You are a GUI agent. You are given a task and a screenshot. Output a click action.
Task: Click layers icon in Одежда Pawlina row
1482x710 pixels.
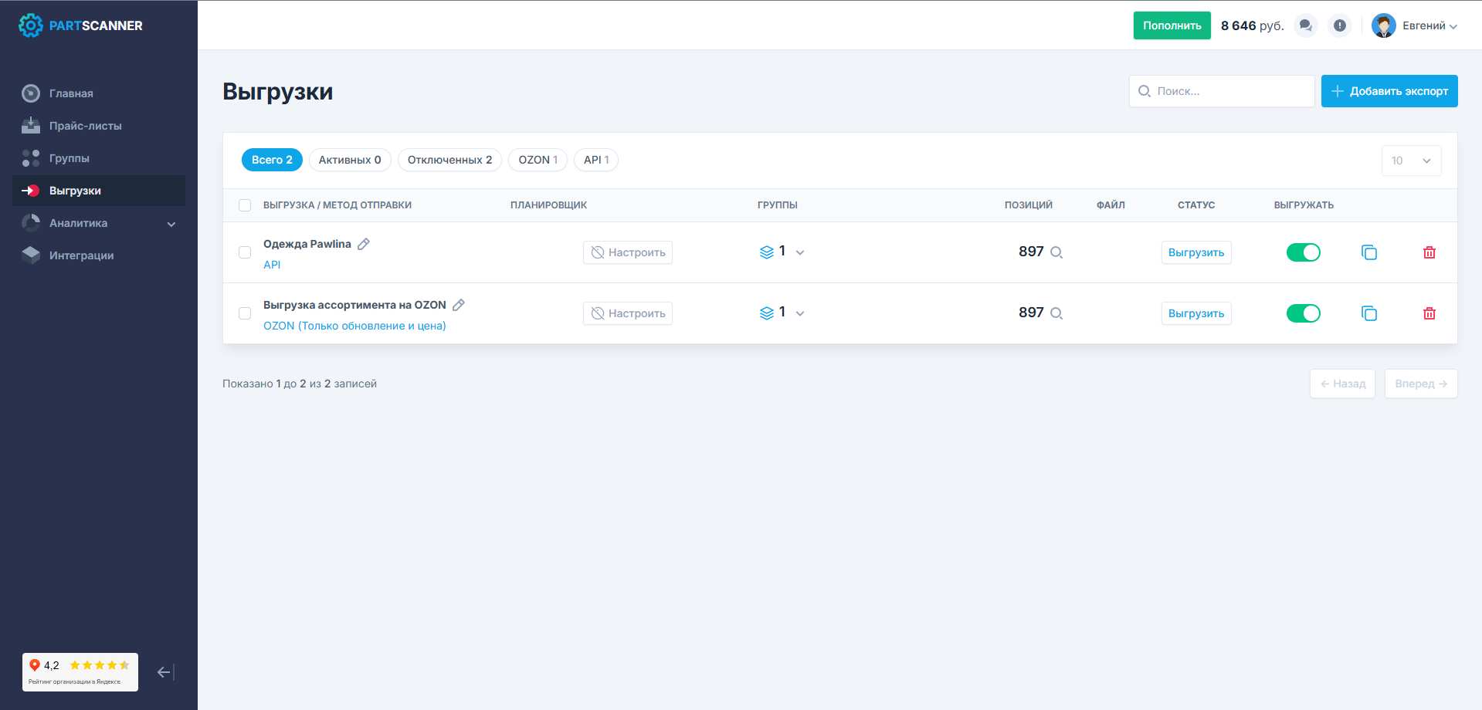[767, 252]
